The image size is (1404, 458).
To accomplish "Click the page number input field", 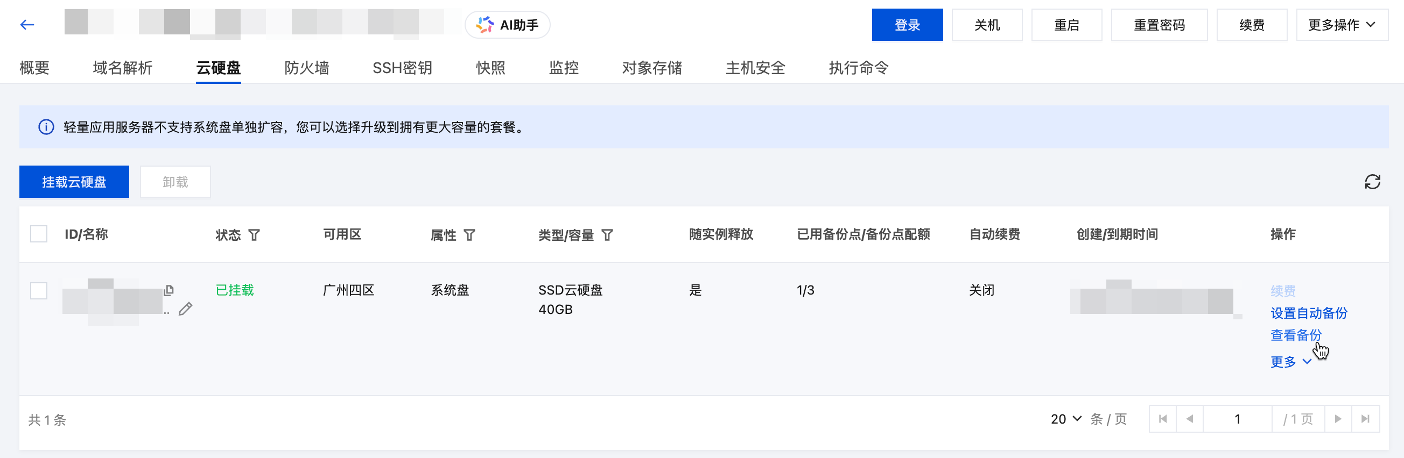I will click(x=1237, y=419).
